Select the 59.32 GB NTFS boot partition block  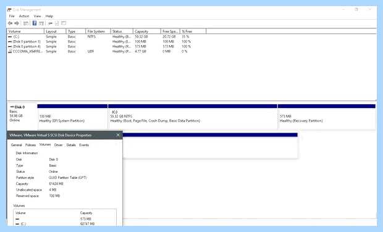coord(193,117)
